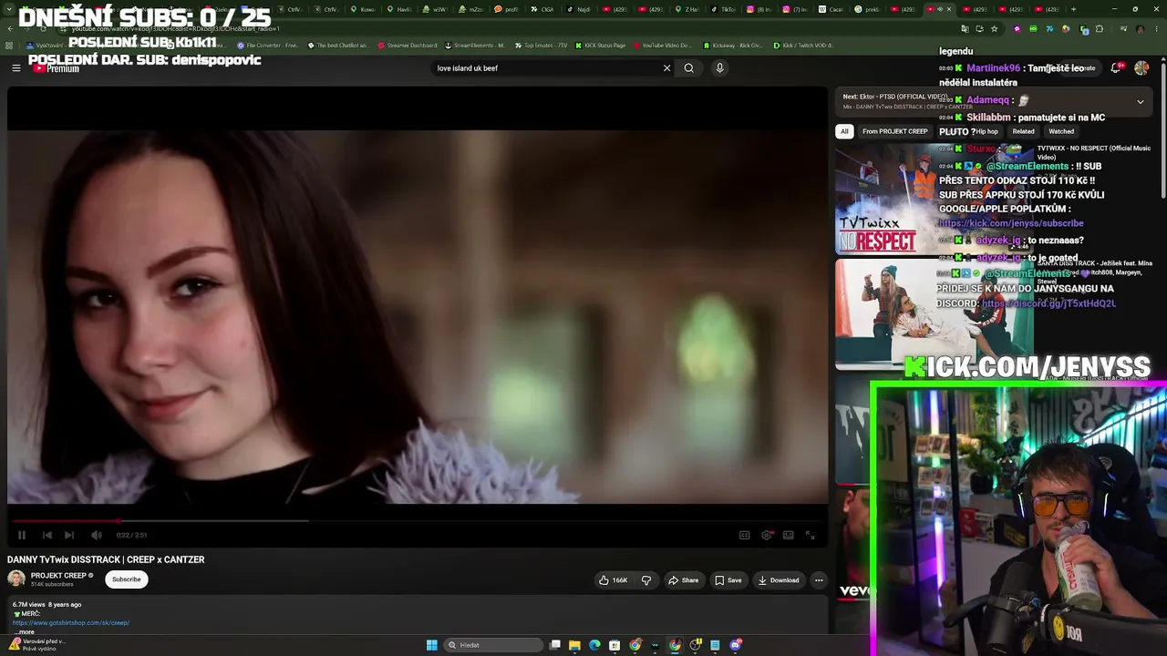Go to previous video in player
Viewport: 1167px width, 656px height.
(x=46, y=535)
